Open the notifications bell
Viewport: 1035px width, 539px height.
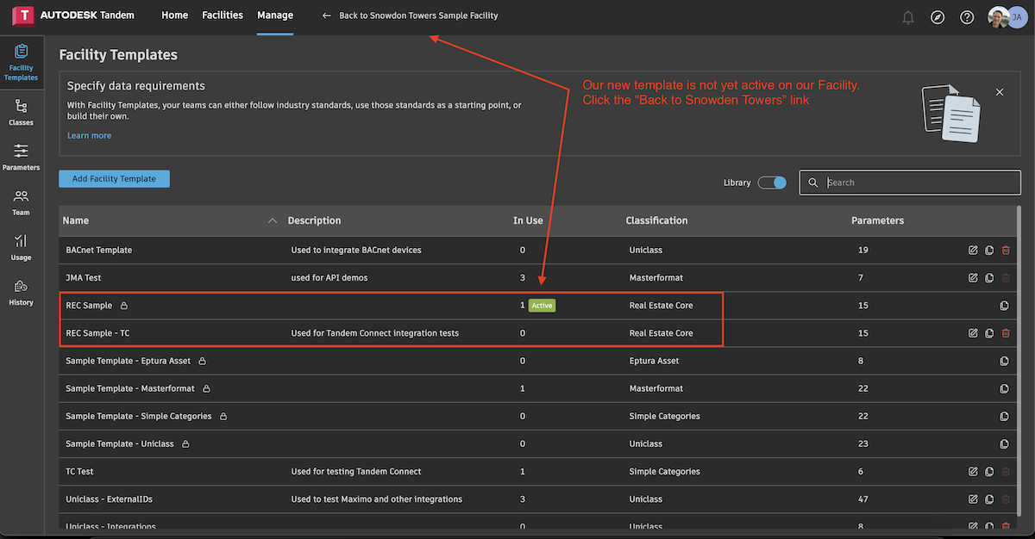pyautogui.click(x=908, y=17)
